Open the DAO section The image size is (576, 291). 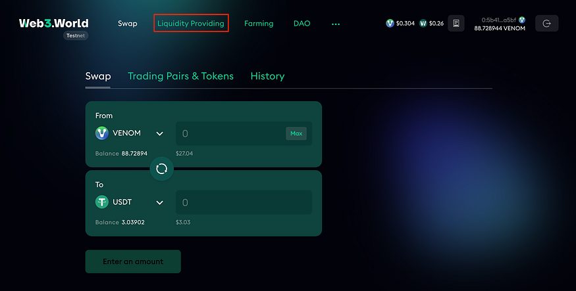(302, 24)
